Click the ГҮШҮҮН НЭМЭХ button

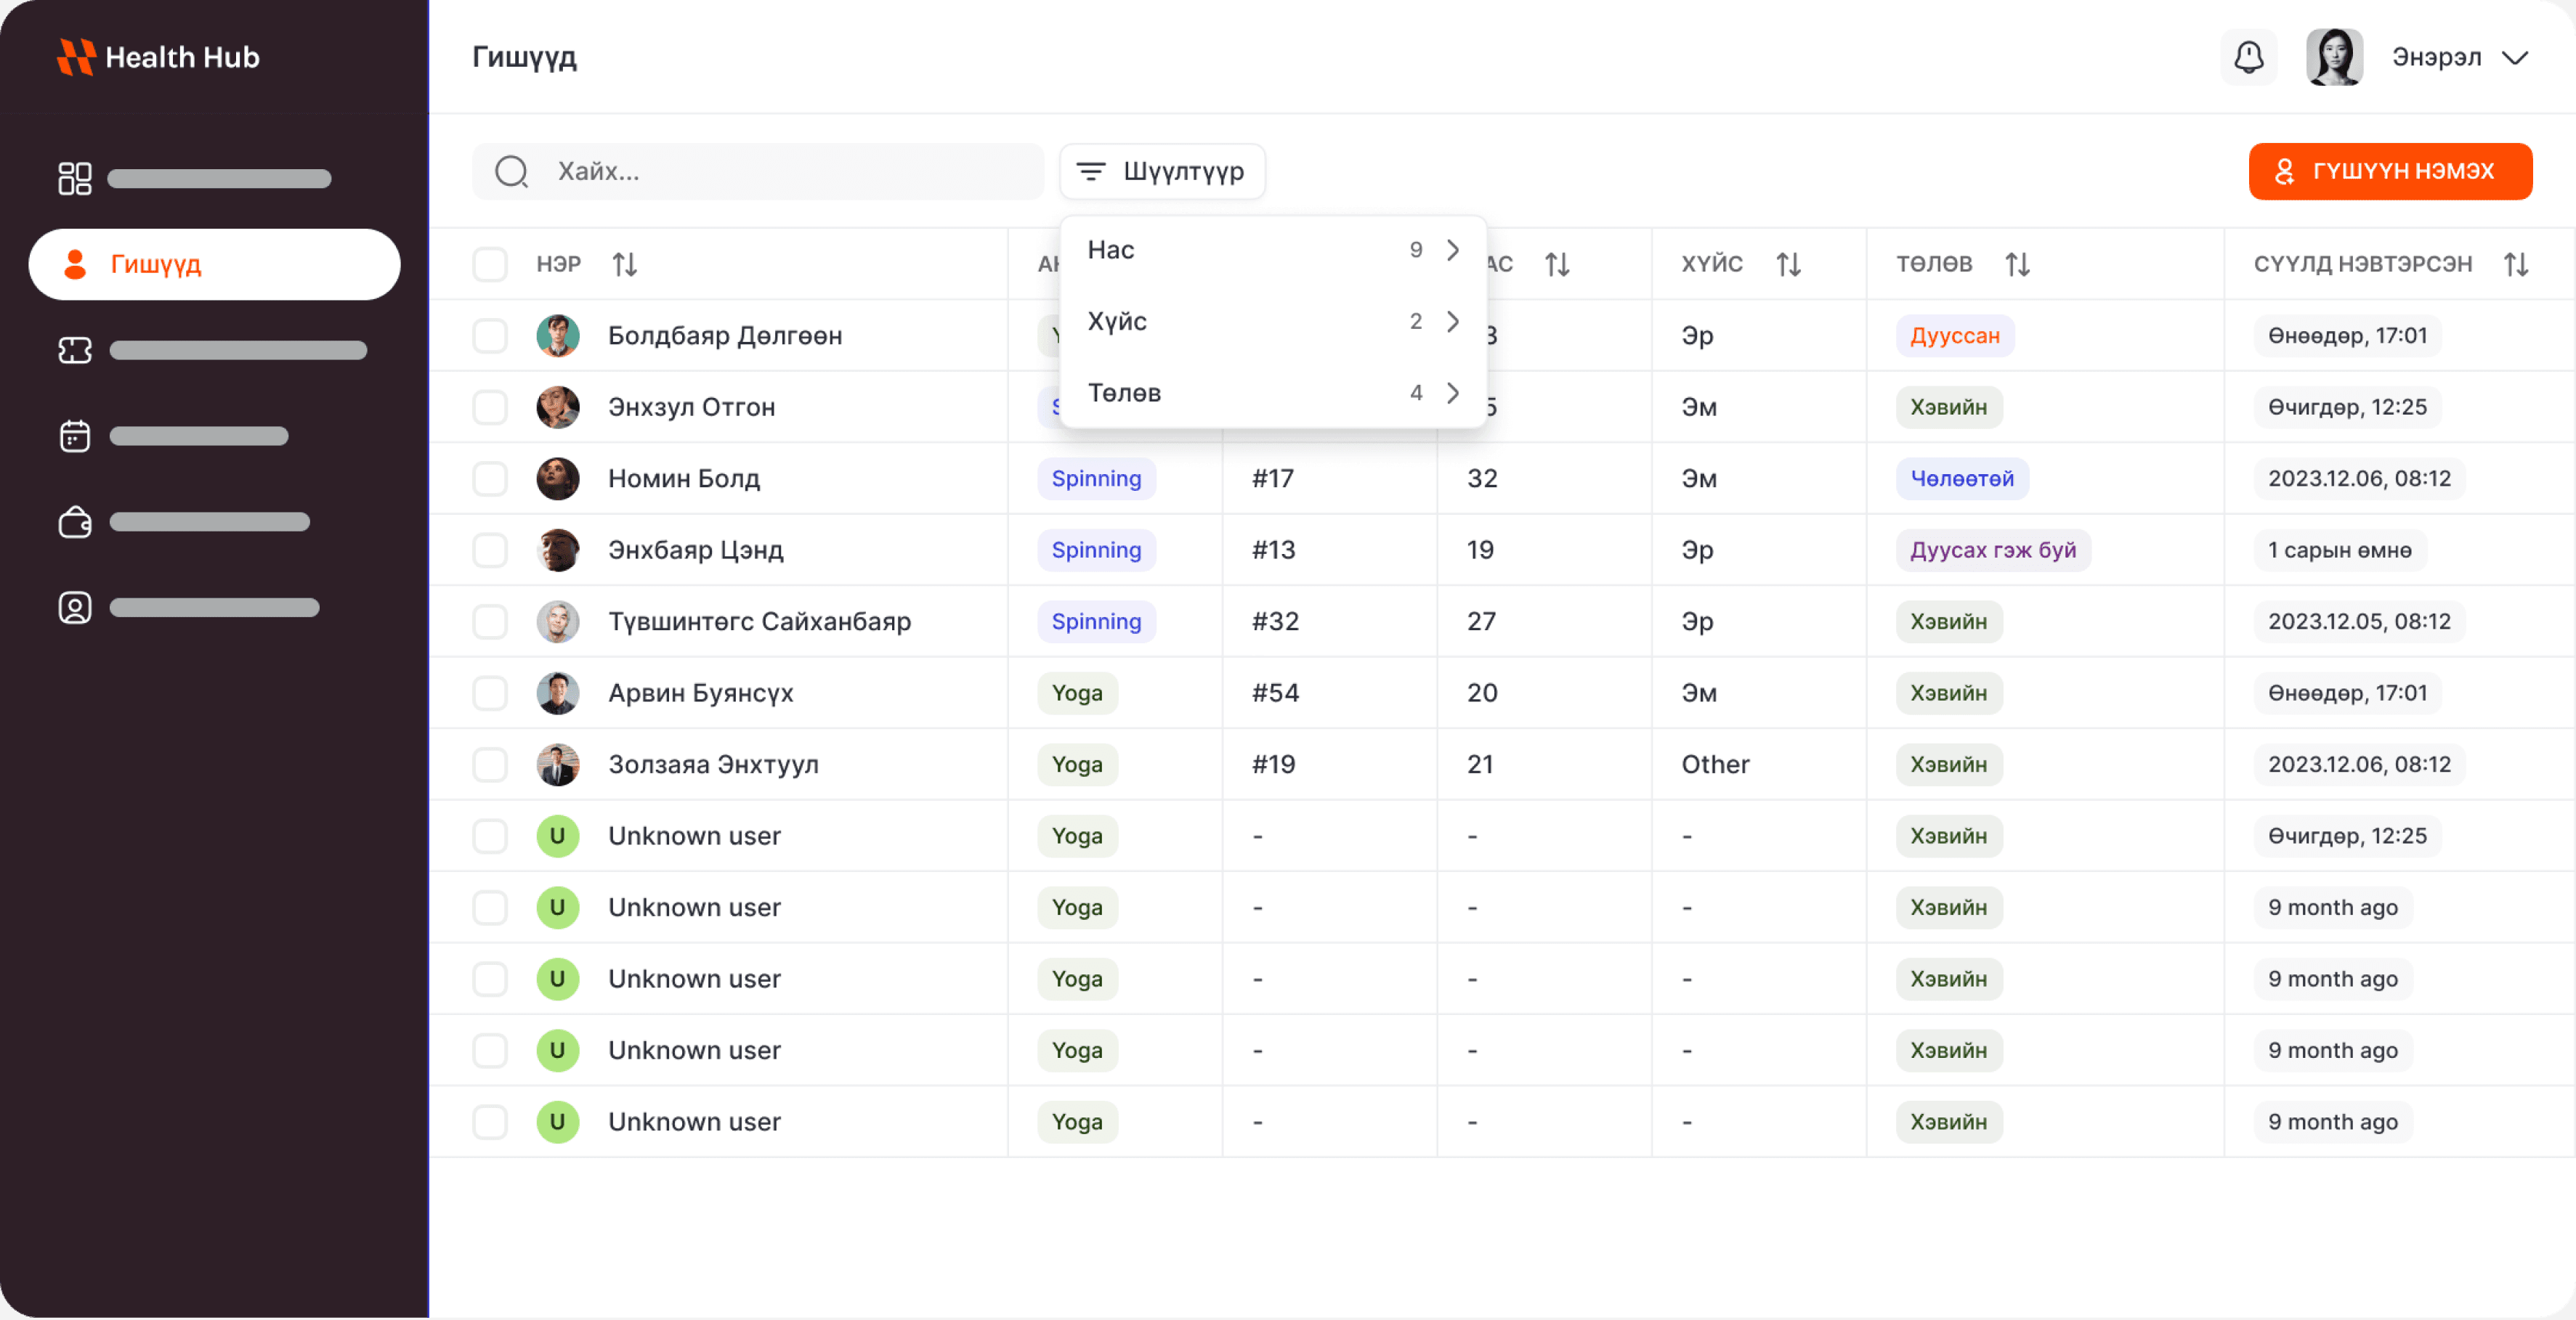tap(2390, 172)
